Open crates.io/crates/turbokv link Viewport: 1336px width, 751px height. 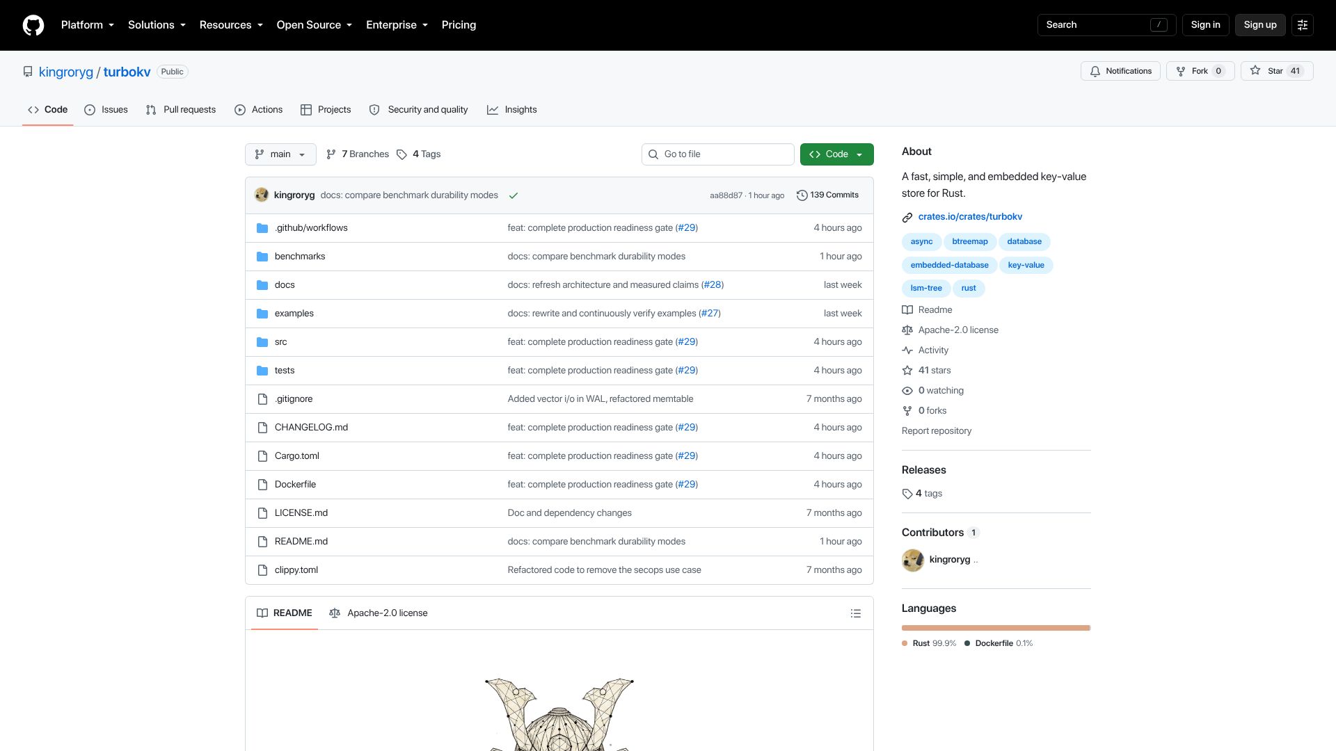[970, 217]
